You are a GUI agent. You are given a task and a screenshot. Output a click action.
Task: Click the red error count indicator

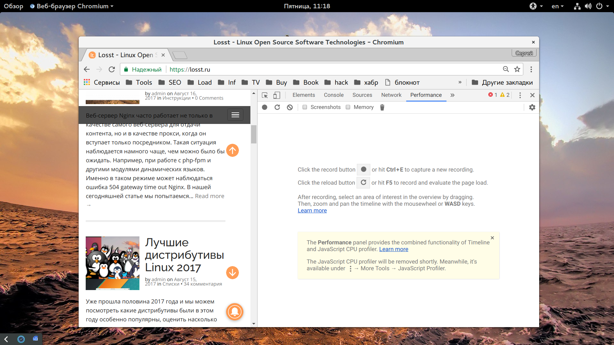click(x=493, y=95)
